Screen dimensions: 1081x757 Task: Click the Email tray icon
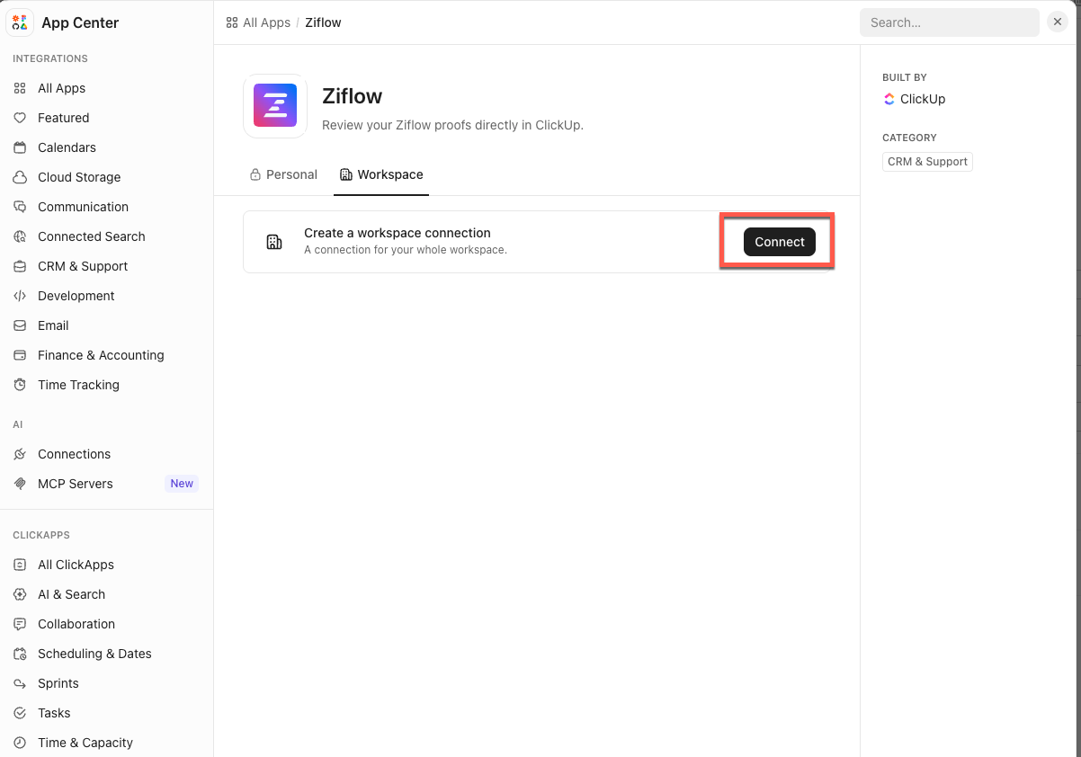click(20, 325)
